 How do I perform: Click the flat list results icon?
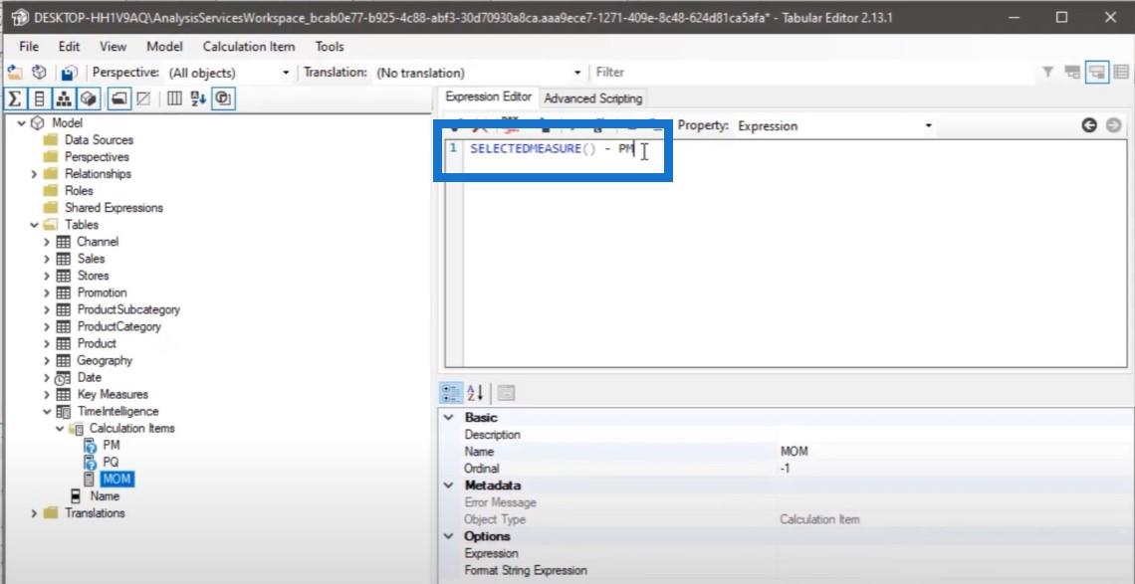[1121, 72]
